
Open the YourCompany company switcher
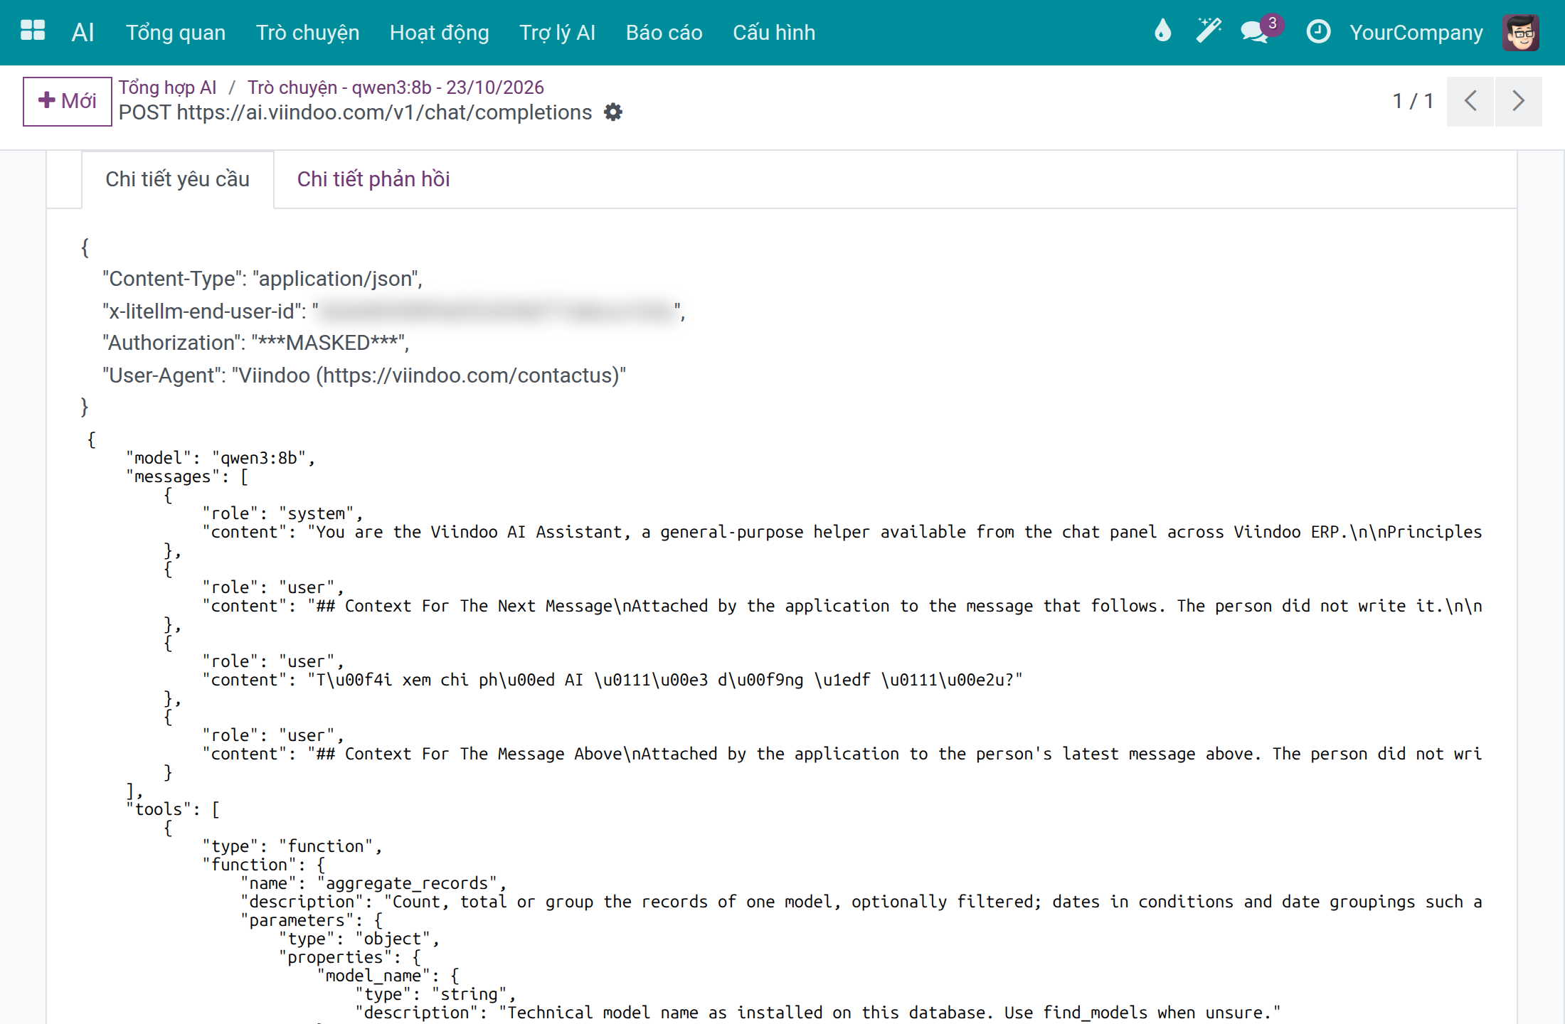click(x=1416, y=33)
